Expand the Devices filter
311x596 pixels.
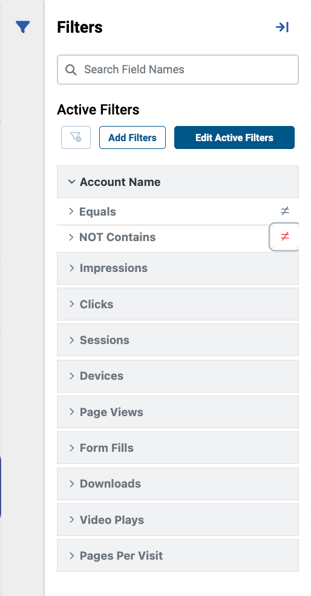(x=178, y=376)
